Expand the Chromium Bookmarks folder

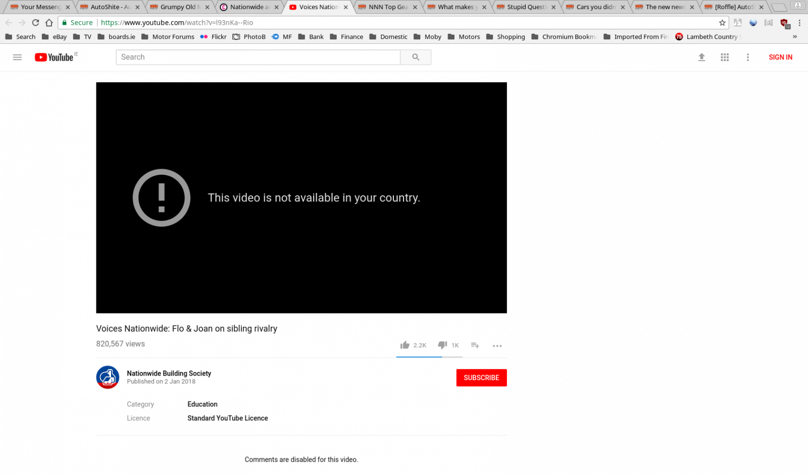pos(564,37)
